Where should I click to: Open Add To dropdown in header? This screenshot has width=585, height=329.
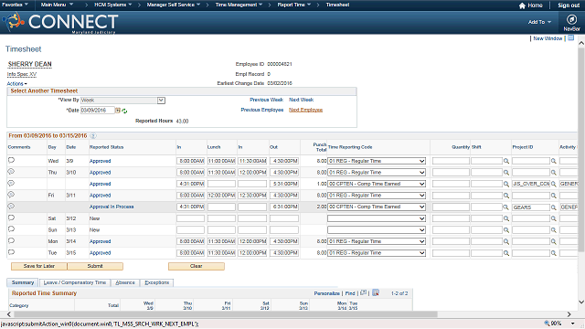(x=539, y=22)
